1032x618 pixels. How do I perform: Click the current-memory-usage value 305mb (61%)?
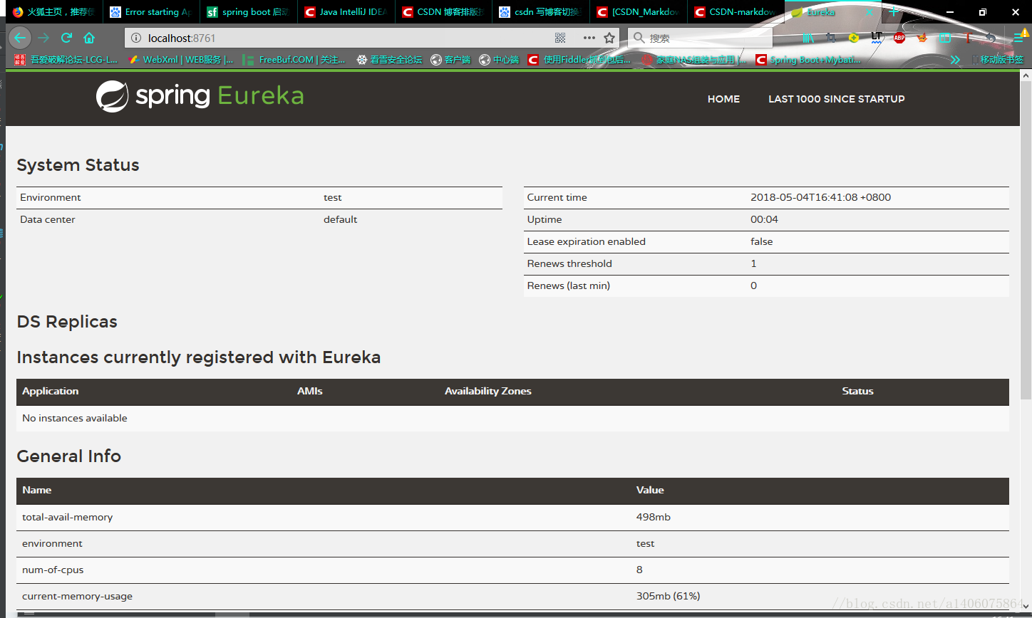(x=668, y=596)
